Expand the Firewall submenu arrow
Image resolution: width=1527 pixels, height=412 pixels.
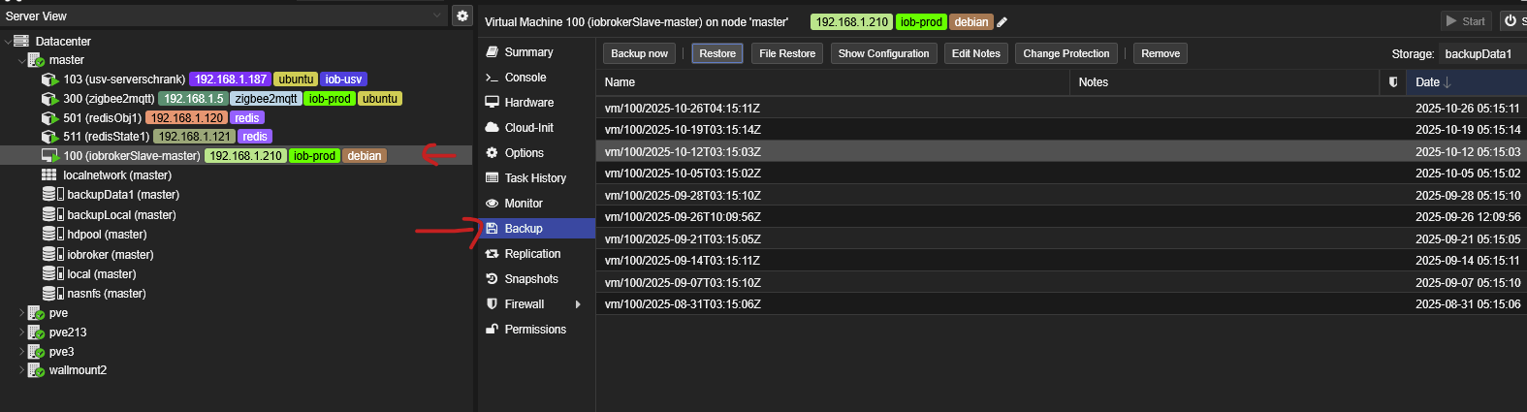point(578,304)
